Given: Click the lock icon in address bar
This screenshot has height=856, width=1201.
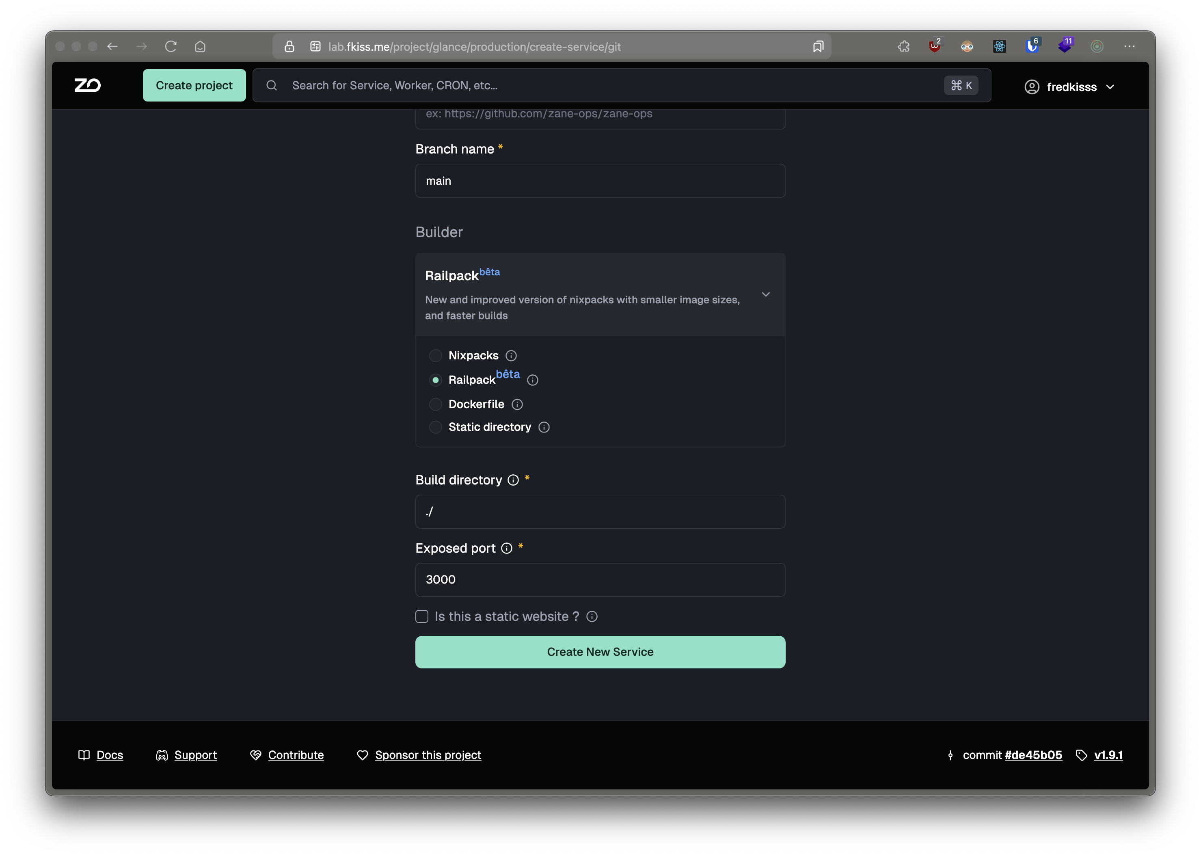Looking at the screenshot, I should click(x=289, y=46).
